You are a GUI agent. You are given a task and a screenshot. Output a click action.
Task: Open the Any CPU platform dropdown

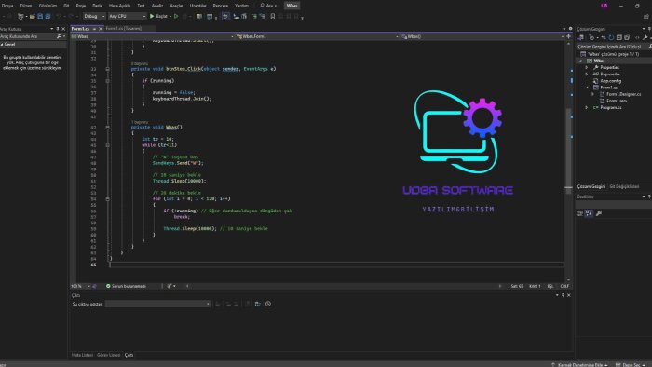pos(127,16)
